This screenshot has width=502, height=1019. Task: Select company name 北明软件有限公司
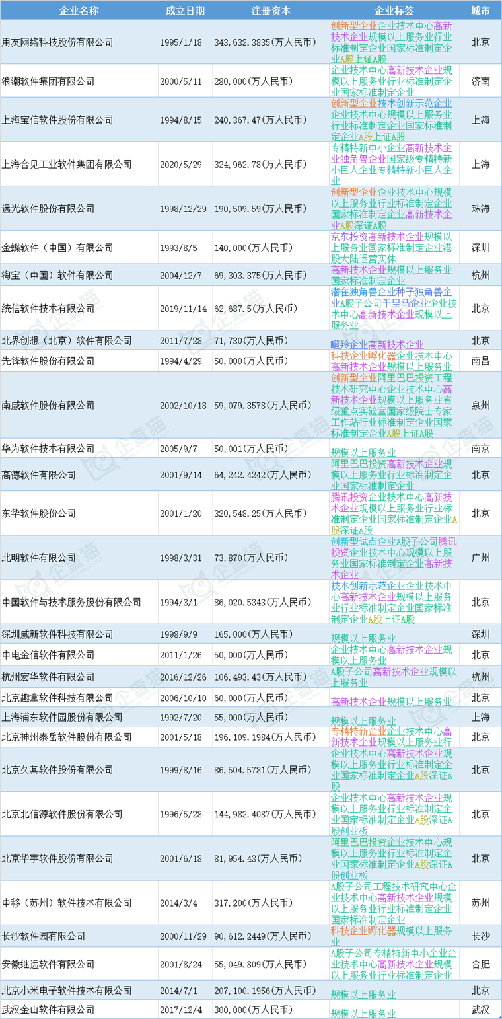tap(39, 558)
